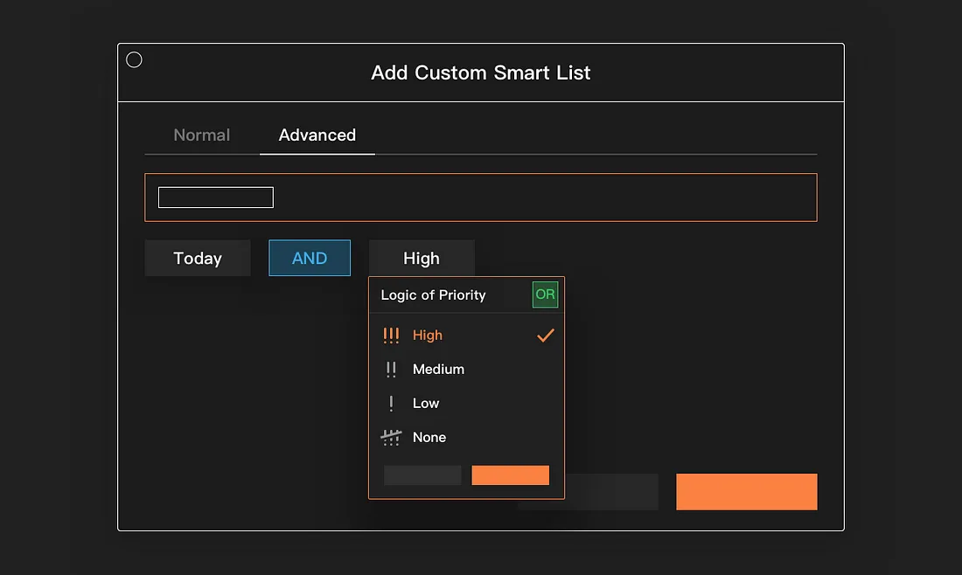Click the orange checkmark beside High
The width and height of the screenshot is (962, 575).
545,336
